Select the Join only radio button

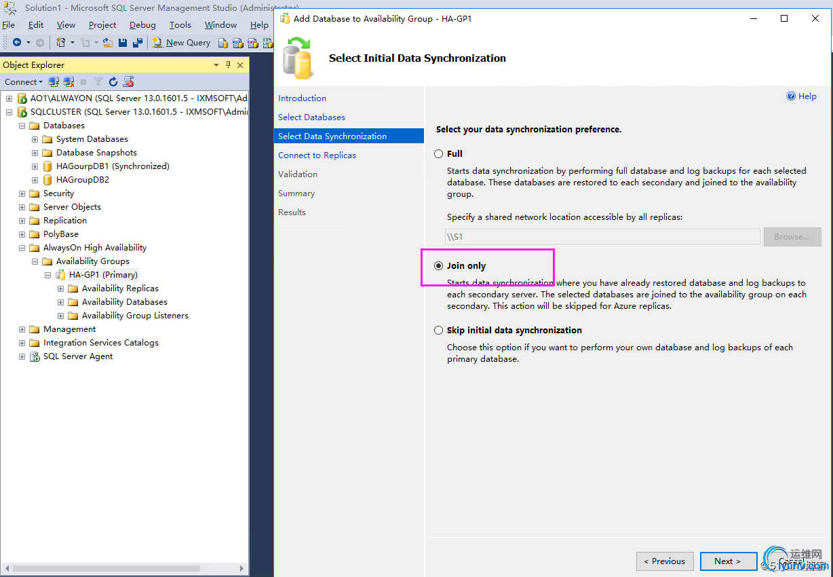(438, 266)
